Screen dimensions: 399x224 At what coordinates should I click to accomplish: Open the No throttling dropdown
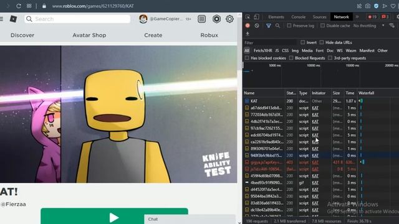(x=368, y=26)
